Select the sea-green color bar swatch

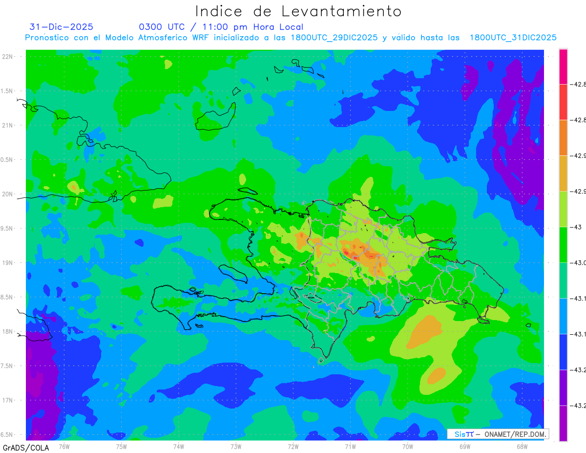point(563,280)
